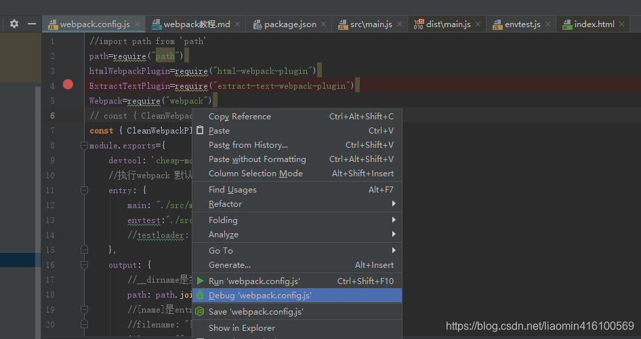
Task: Click the "path" string on line 2
Action: (165, 56)
